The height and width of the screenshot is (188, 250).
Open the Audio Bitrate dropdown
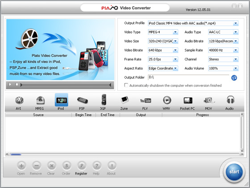click(223, 41)
